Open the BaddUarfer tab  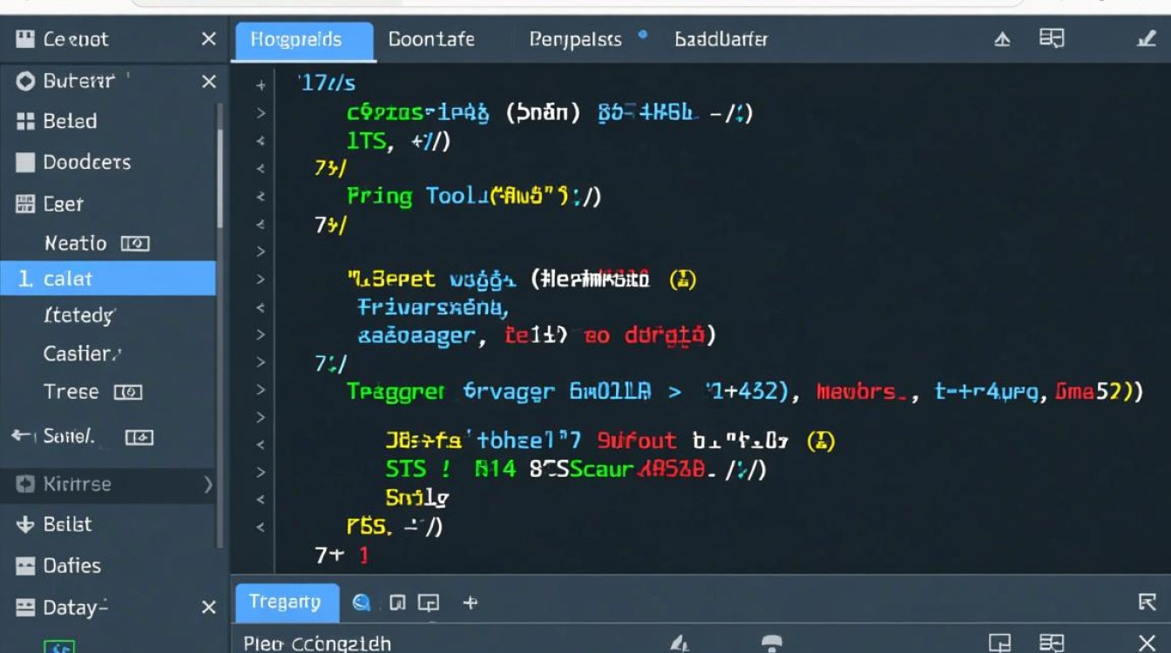click(x=721, y=39)
